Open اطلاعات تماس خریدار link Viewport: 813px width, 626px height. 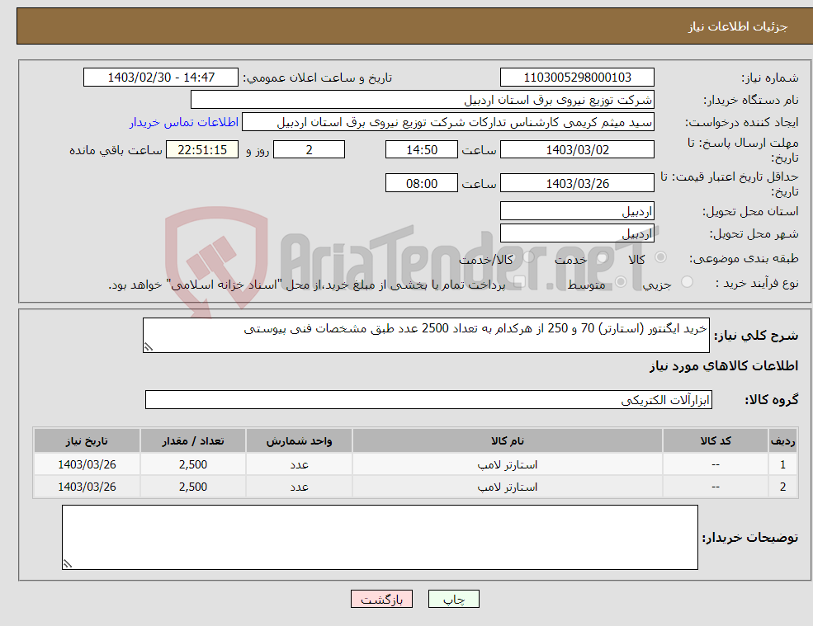(x=184, y=122)
